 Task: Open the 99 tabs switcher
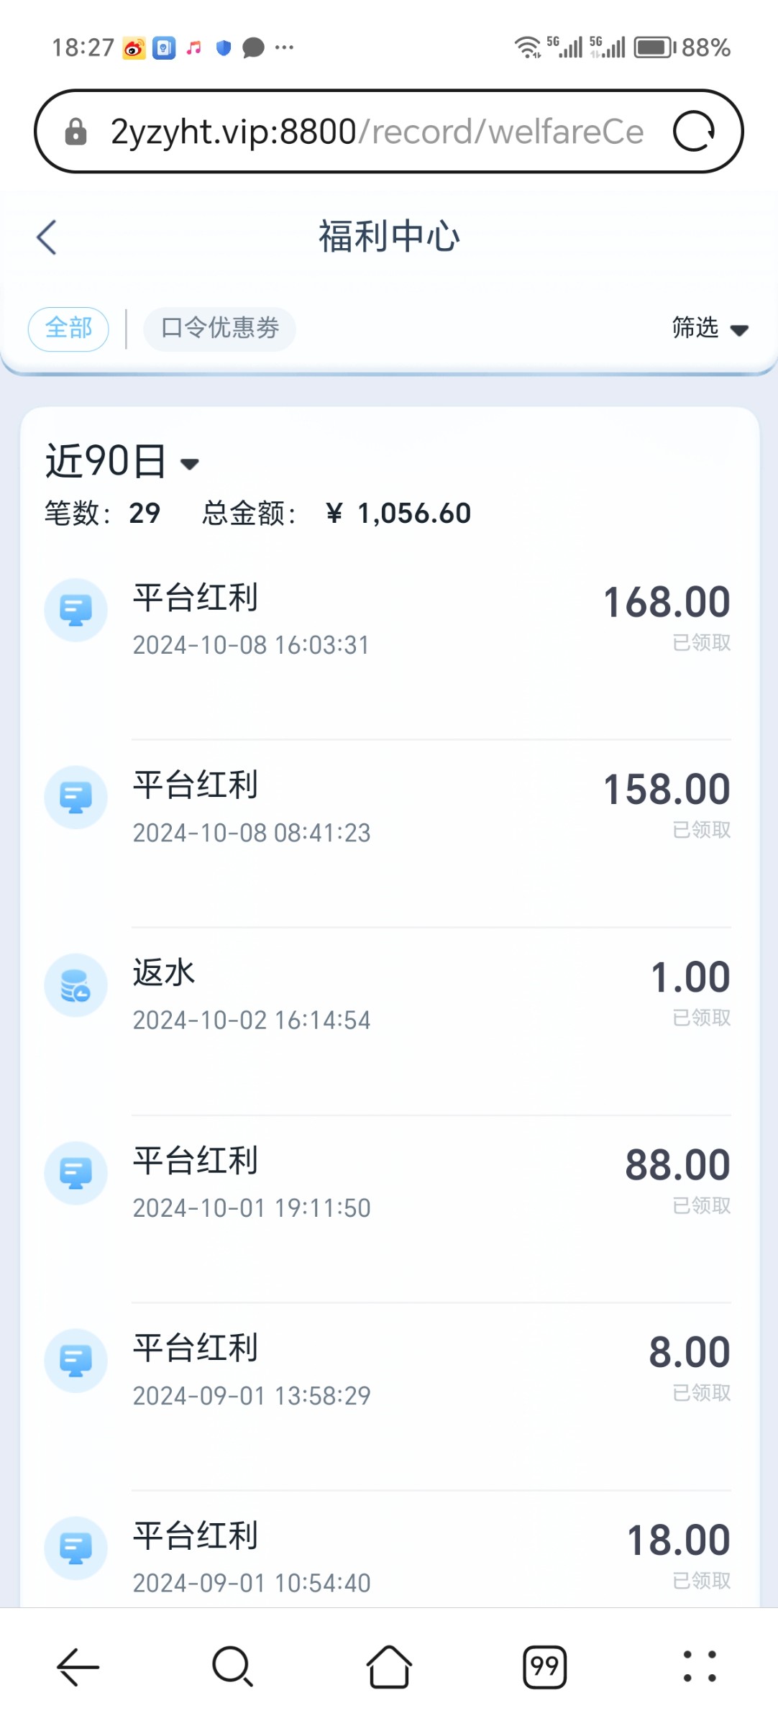[x=544, y=1666]
